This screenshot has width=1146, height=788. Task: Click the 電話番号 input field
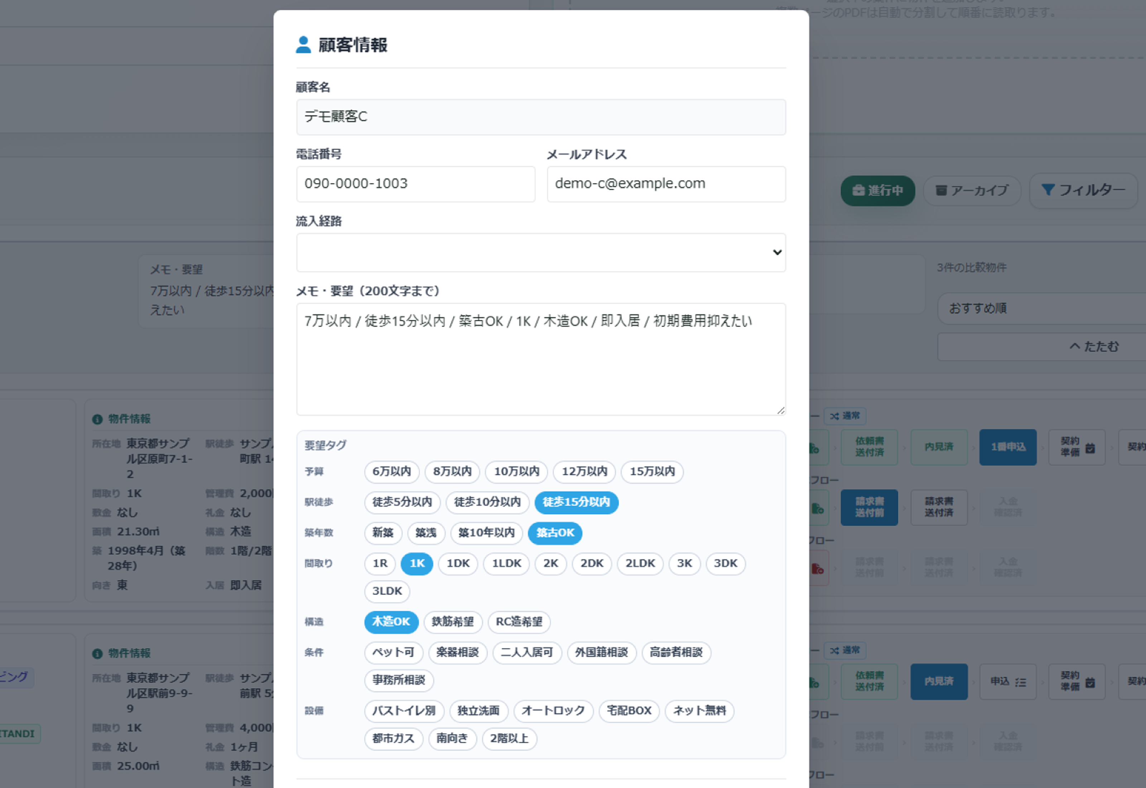point(415,184)
